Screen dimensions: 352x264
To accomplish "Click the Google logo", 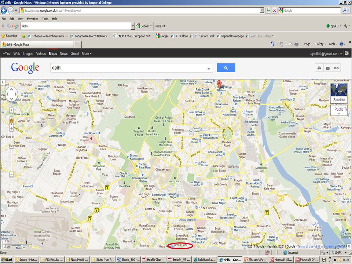I will click(x=25, y=67).
